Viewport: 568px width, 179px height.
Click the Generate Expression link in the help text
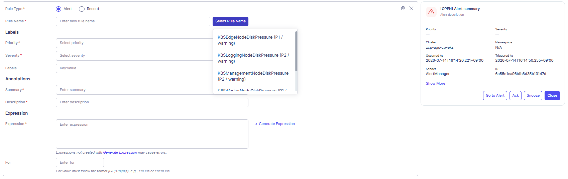coord(120,153)
